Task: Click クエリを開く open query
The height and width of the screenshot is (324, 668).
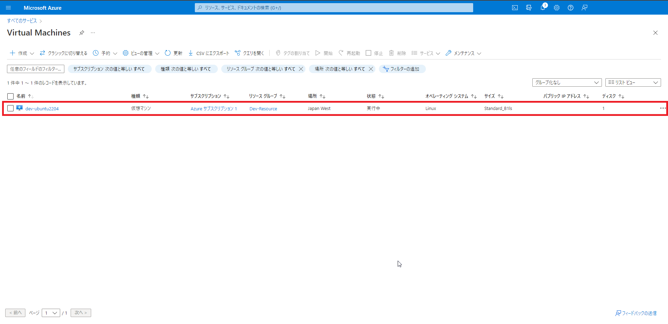Action: tap(249, 53)
